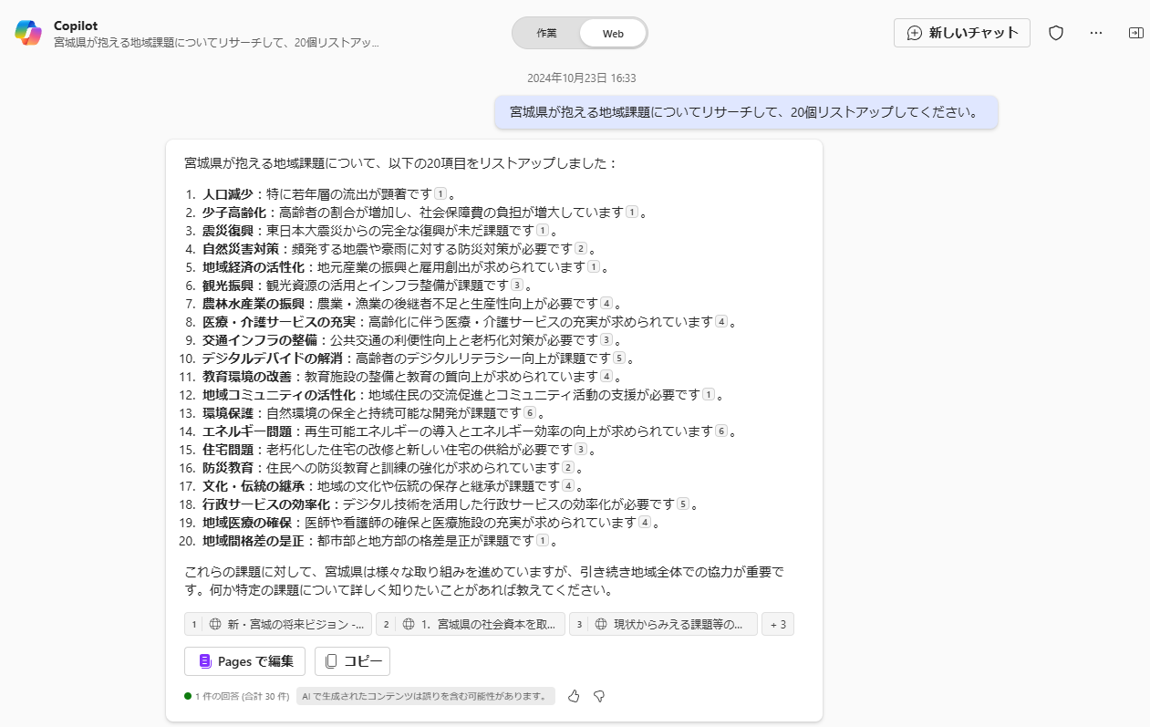
Task: Click the user prompt message bubble
Action: (x=746, y=112)
